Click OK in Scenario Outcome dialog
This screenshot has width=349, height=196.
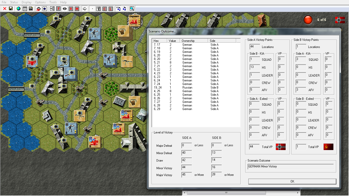coord(292,181)
